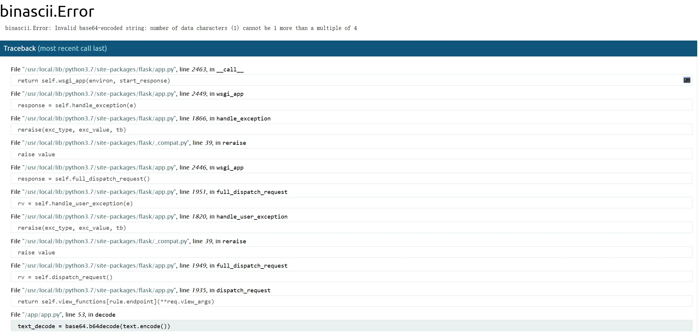Open the interactive console icon for the __call__ frame
The image size is (699, 334).
687,80
